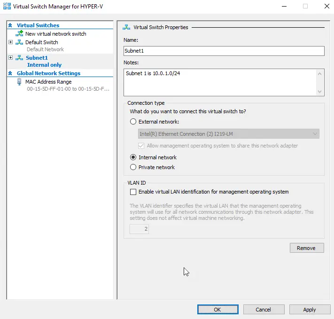This screenshot has width=334, height=319.
Task: Select the MAC Address Range entry
Action: [x=48, y=82]
